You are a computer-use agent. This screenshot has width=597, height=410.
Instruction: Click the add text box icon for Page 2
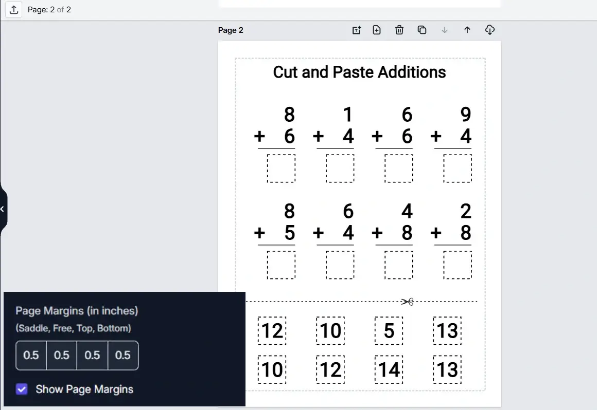click(x=356, y=30)
